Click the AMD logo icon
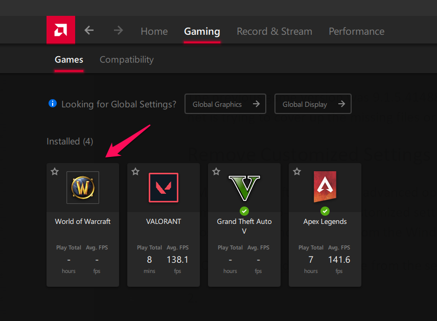The height and width of the screenshot is (321, 437). [61, 30]
